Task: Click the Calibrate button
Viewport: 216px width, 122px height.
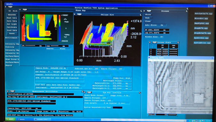Action: tap(12, 27)
